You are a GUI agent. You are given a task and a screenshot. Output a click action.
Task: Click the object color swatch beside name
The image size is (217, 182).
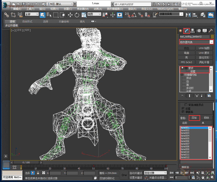[212, 37]
